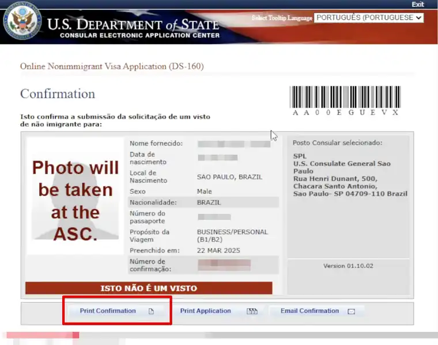The image size is (438, 345).
Task: Click the 'Confirmation' page title
Action: tap(58, 94)
